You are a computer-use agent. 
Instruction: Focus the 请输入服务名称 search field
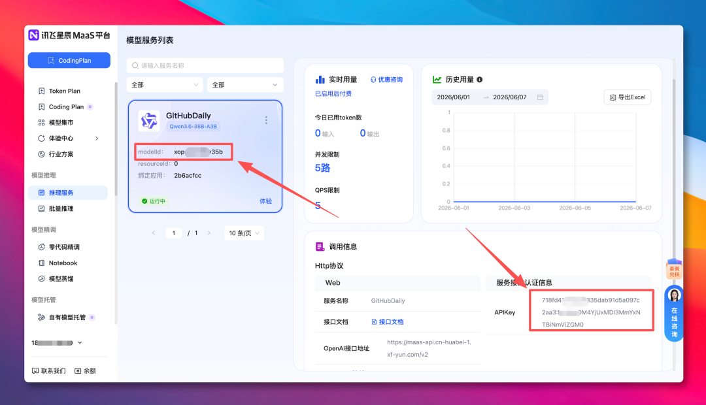point(205,65)
